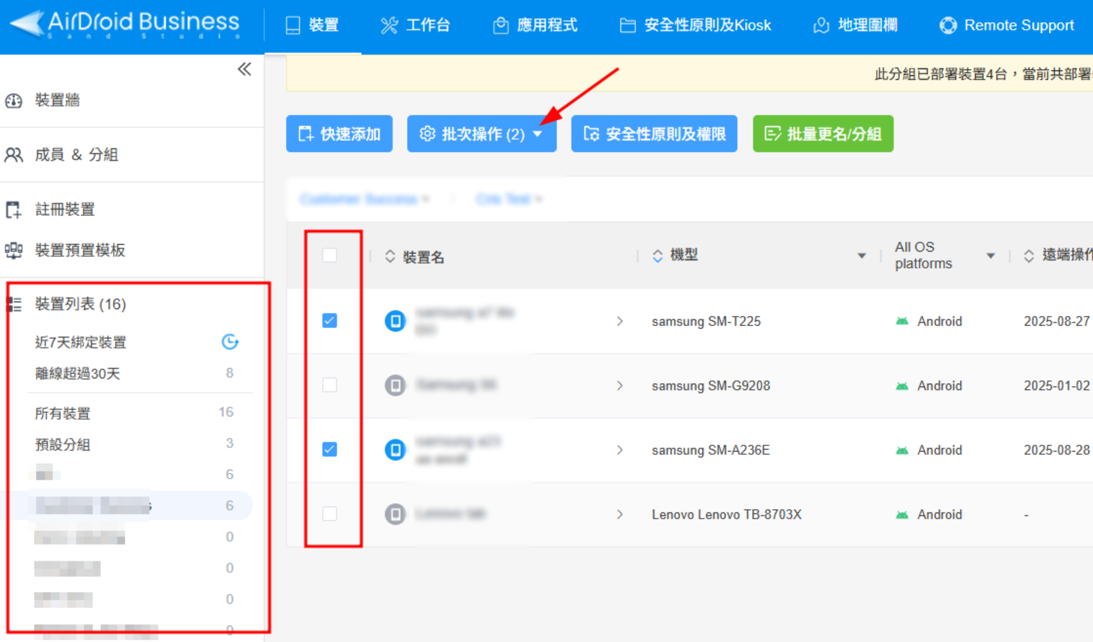1093x642 pixels.
Task: Click the members & groups people icon
Action: [x=14, y=155]
